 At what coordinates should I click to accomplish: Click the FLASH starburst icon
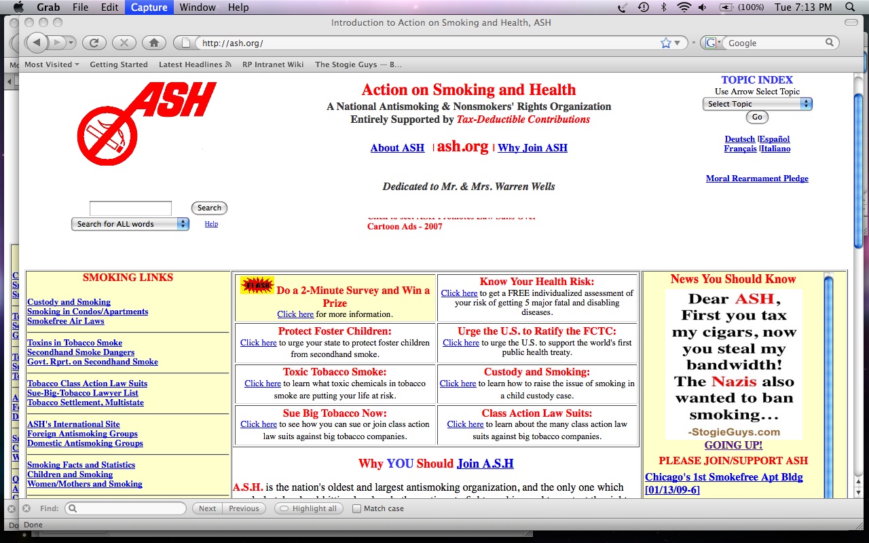click(257, 285)
